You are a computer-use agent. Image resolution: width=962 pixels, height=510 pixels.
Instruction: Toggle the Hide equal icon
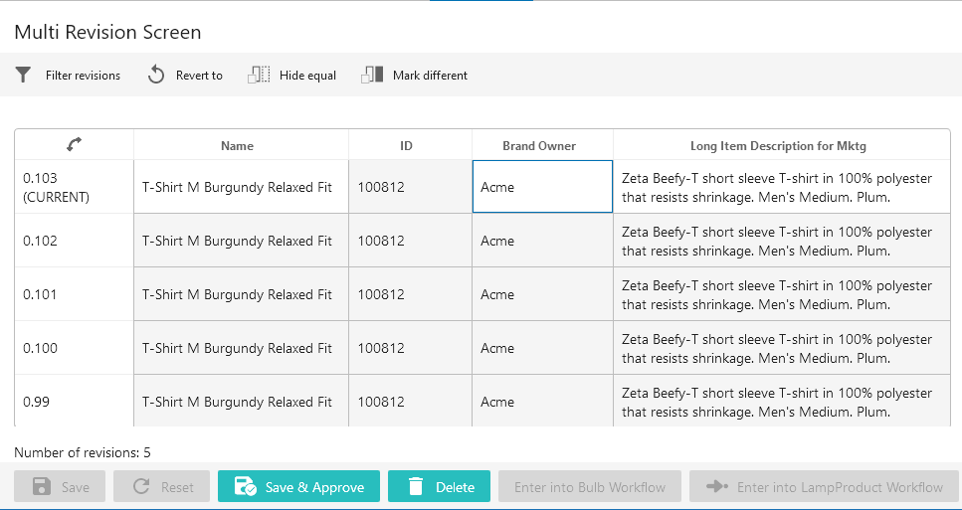259,76
